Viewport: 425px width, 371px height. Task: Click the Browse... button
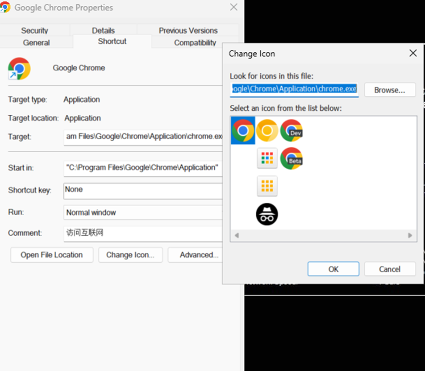point(390,90)
